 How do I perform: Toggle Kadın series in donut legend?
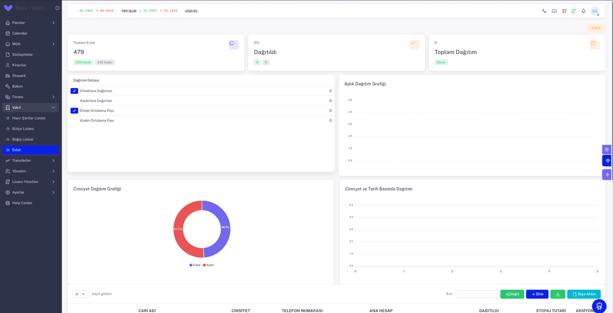click(208, 265)
